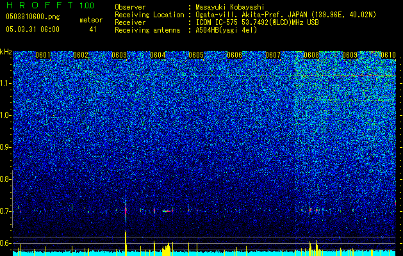Click the 0606 time marker

(234, 55)
